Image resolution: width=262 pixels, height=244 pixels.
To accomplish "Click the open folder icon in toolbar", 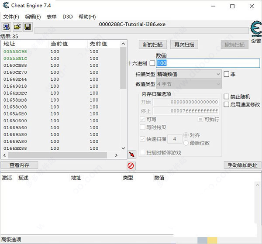I will tap(17, 27).
